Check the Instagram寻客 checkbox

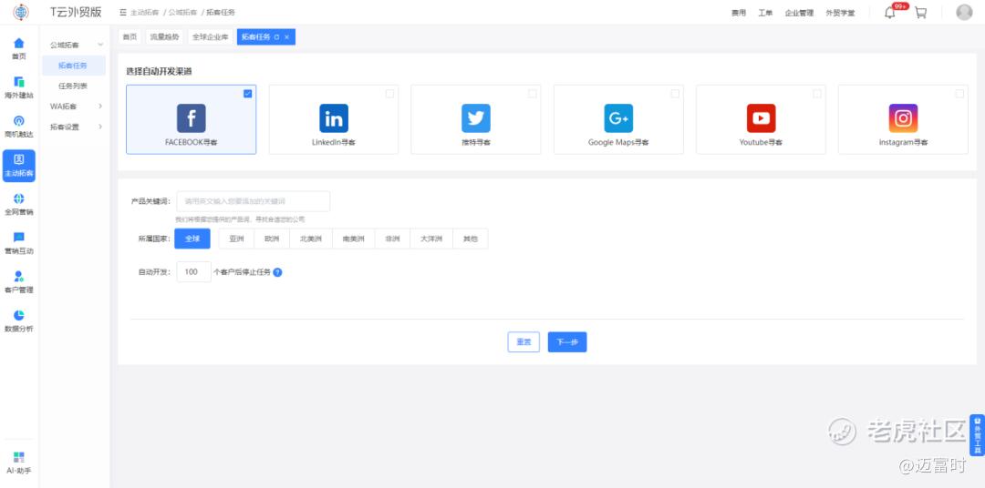(x=959, y=94)
